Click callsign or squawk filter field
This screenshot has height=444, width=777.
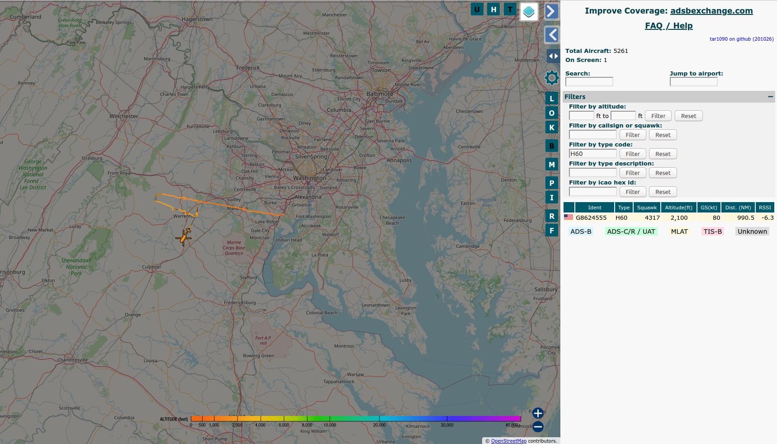(593, 135)
